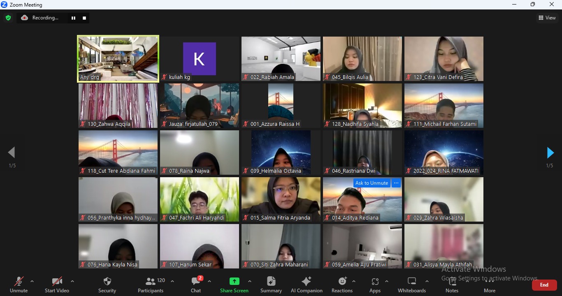Select 078_Raina Najwa video tile

tap(200, 153)
